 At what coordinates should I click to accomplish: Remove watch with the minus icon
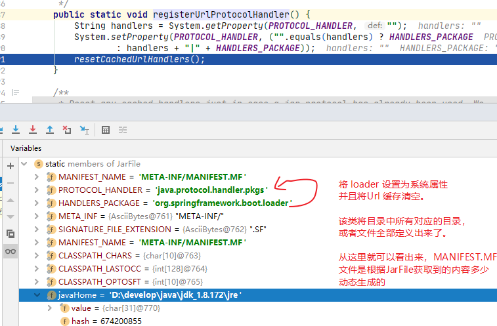[11, 183]
